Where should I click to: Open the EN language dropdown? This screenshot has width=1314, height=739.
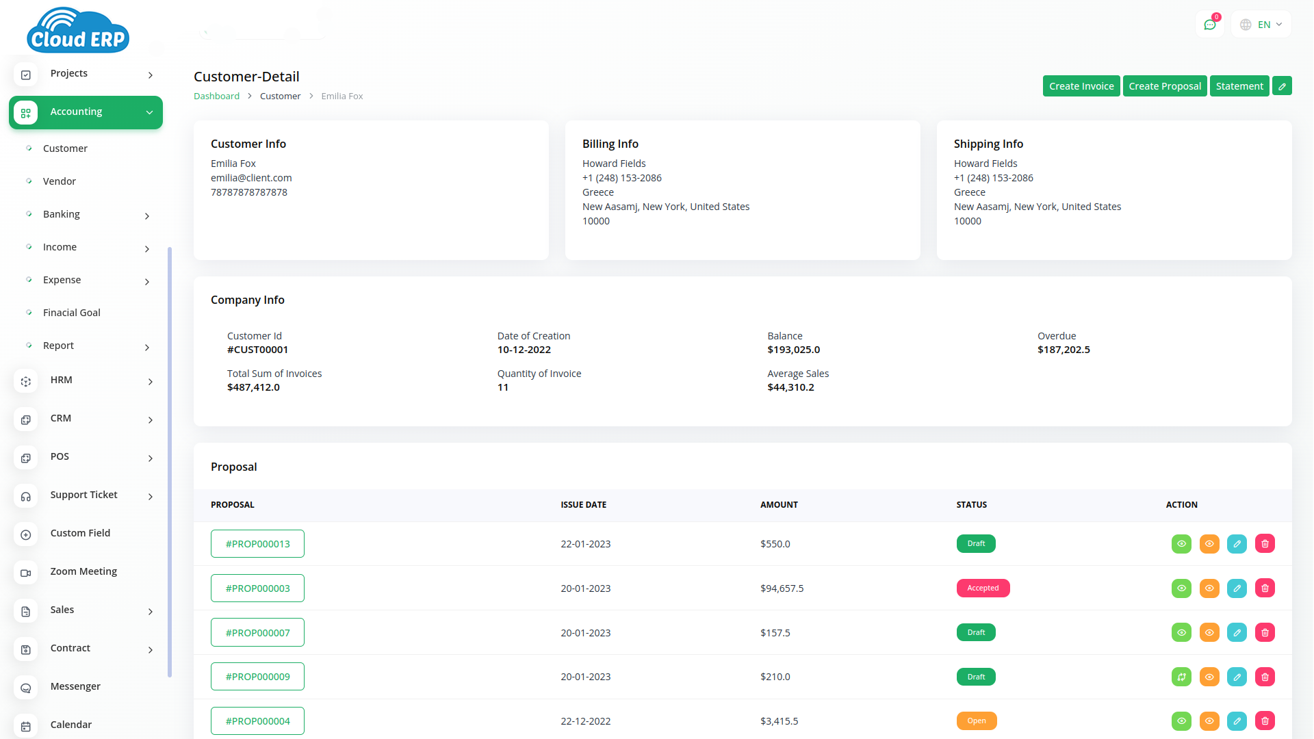tap(1261, 25)
